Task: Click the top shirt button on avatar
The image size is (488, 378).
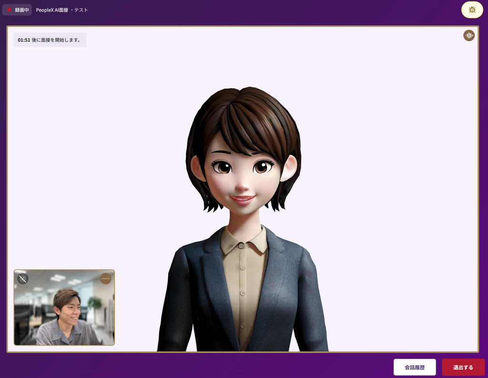Action: [x=241, y=245]
